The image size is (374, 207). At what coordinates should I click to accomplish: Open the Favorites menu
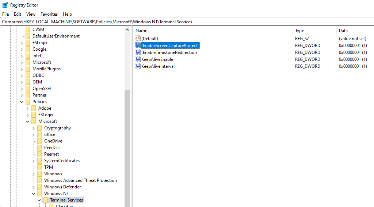click(x=49, y=14)
